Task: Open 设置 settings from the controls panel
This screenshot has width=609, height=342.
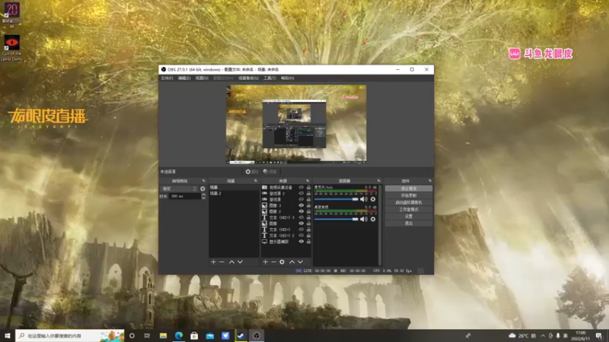Action: click(x=409, y=217)
